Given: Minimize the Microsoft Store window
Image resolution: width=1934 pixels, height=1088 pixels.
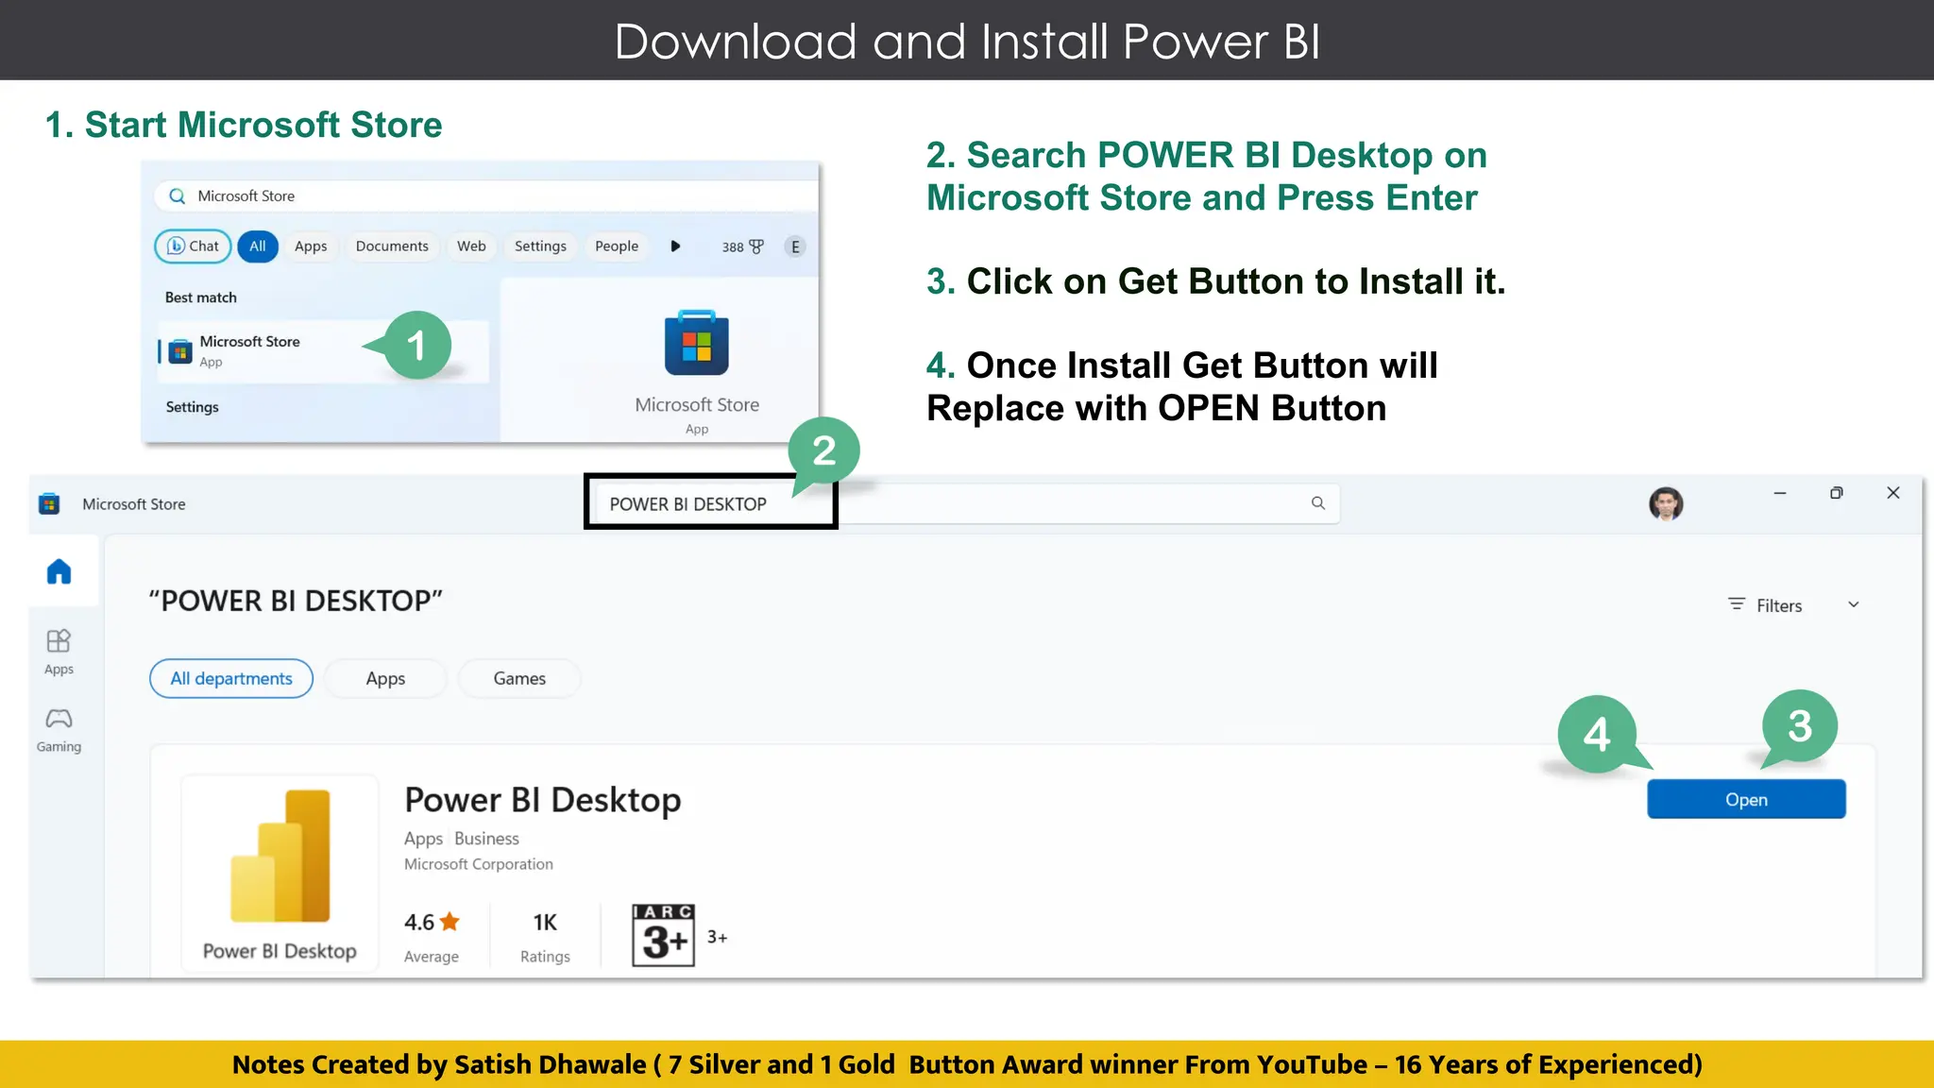Looking at the screenshot, I should coord(1780,493).
